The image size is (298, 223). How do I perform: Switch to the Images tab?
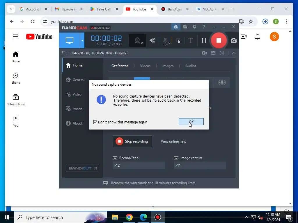coord(168,66)
